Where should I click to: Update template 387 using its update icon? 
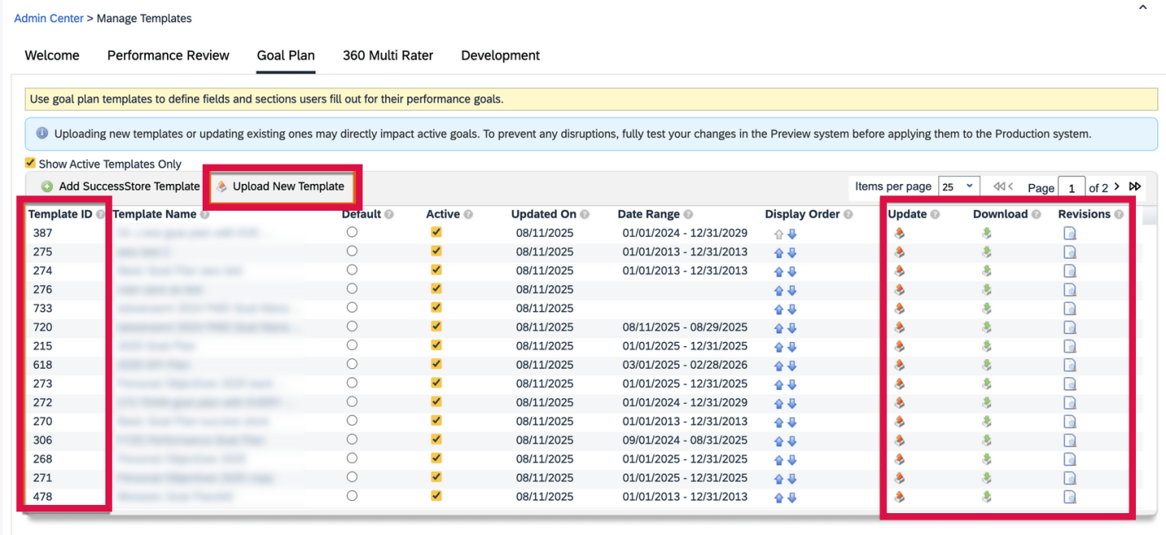899,233
